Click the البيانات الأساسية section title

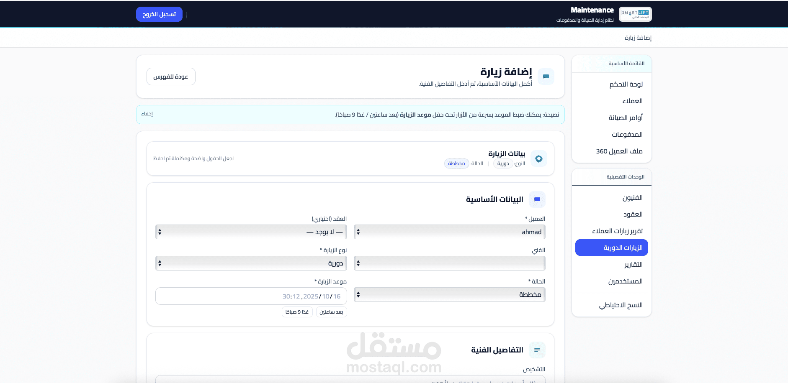494,199
